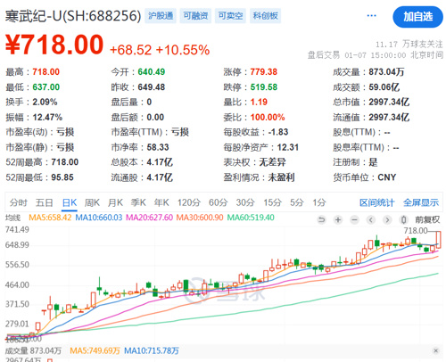
Task: Click the 今开 value 640.49
Action: (x=152, y=72)
